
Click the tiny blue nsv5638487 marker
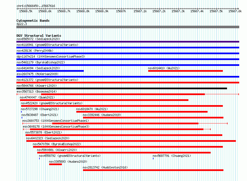click(x=22, y=118)
